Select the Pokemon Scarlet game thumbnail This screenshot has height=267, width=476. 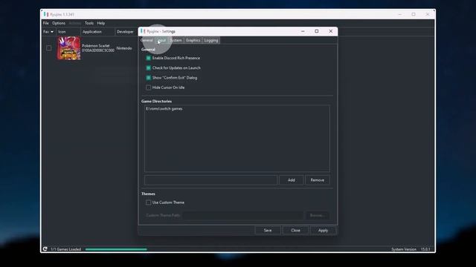(69, 48)
